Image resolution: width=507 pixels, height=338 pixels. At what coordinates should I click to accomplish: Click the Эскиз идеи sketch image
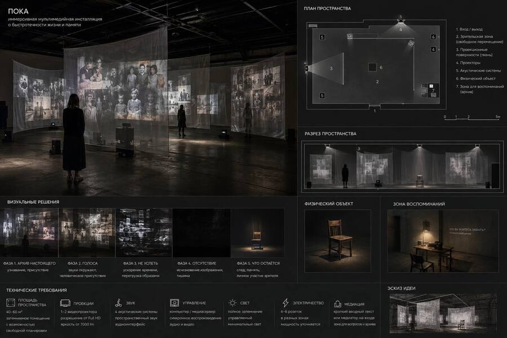click(443, 313)
